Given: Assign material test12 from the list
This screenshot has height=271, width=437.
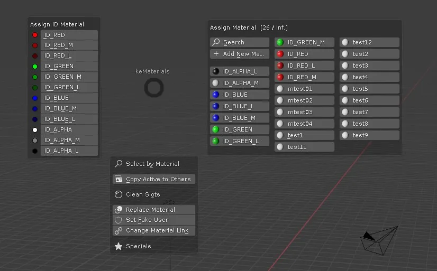Looking at the screenshot, I should pyautogui.click(x=369, y=42).
